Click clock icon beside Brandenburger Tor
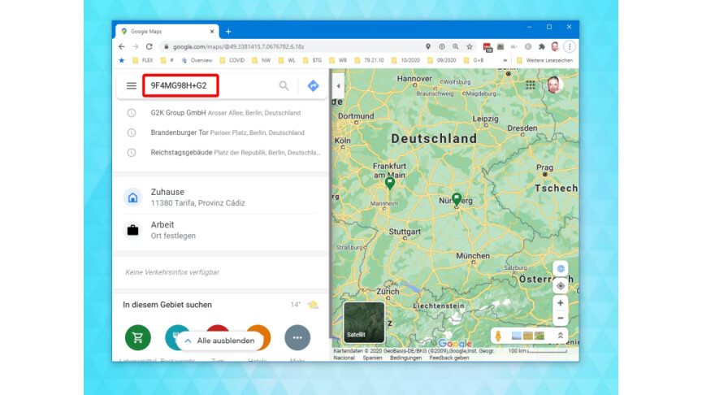The image size is (702, 395). [131, 132]
